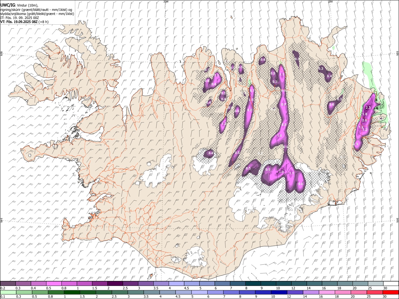Click the '15W' longitude label
Image resolution: width=399 pixels, height=299 pixels.
tap(330, 2)
